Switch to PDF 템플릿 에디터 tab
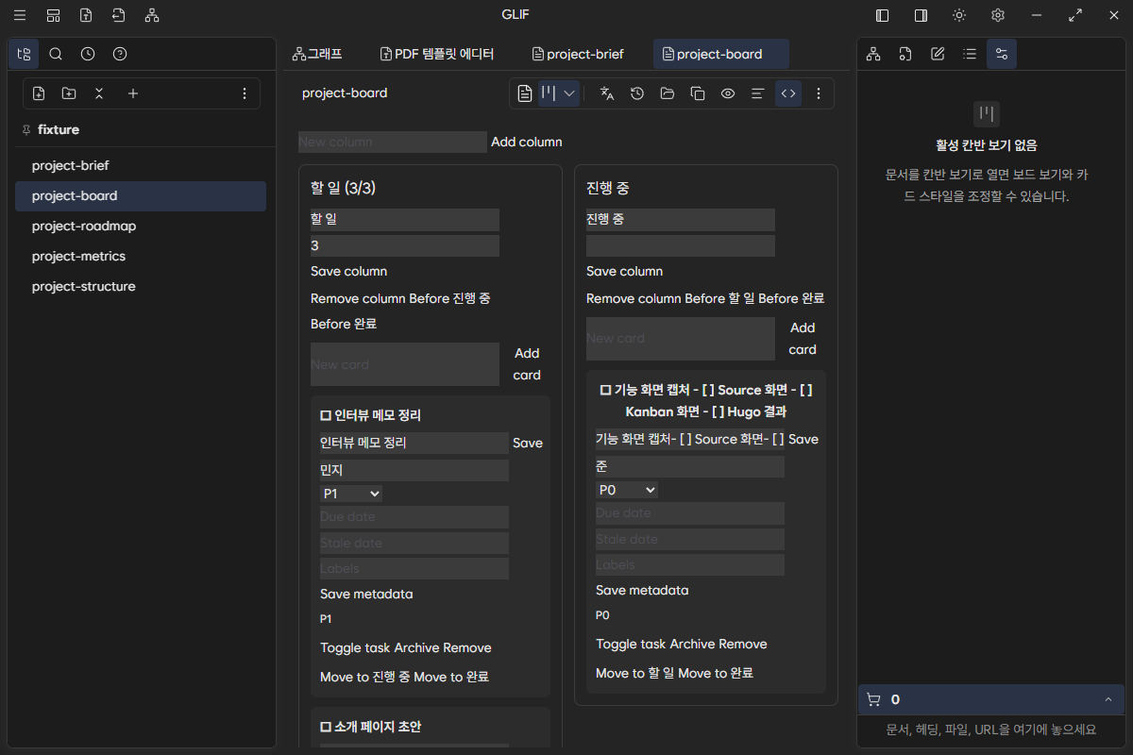The width and height of the screenshot is (1133, 755). 437,54
